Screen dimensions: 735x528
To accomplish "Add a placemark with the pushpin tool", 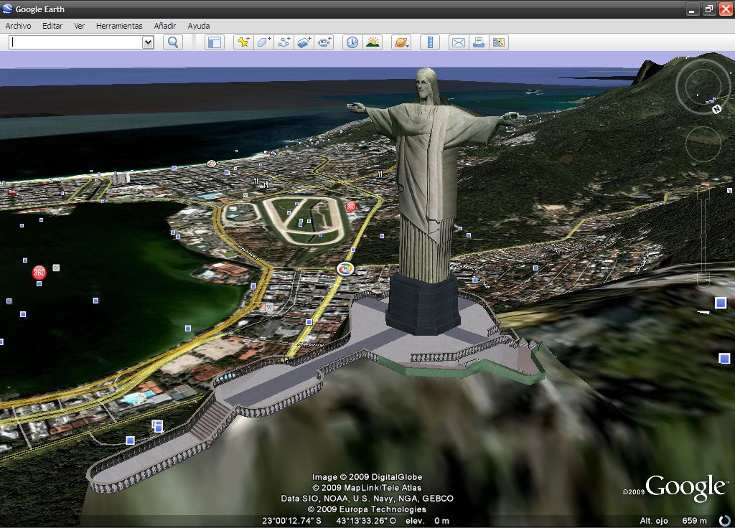I will tap(243, 42).
